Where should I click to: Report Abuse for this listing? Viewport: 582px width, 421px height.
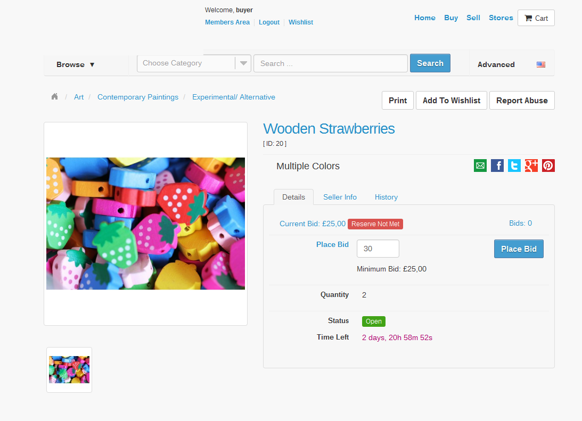tap(522, 101)
